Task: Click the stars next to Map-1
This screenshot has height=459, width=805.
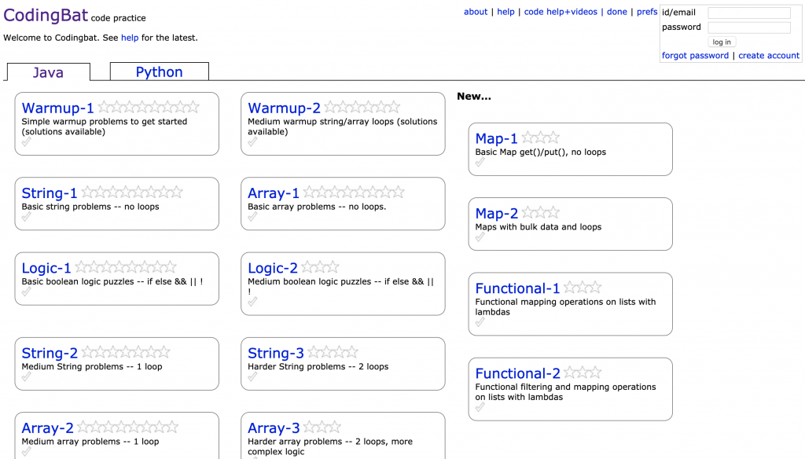Action: (x=540, y=138)
